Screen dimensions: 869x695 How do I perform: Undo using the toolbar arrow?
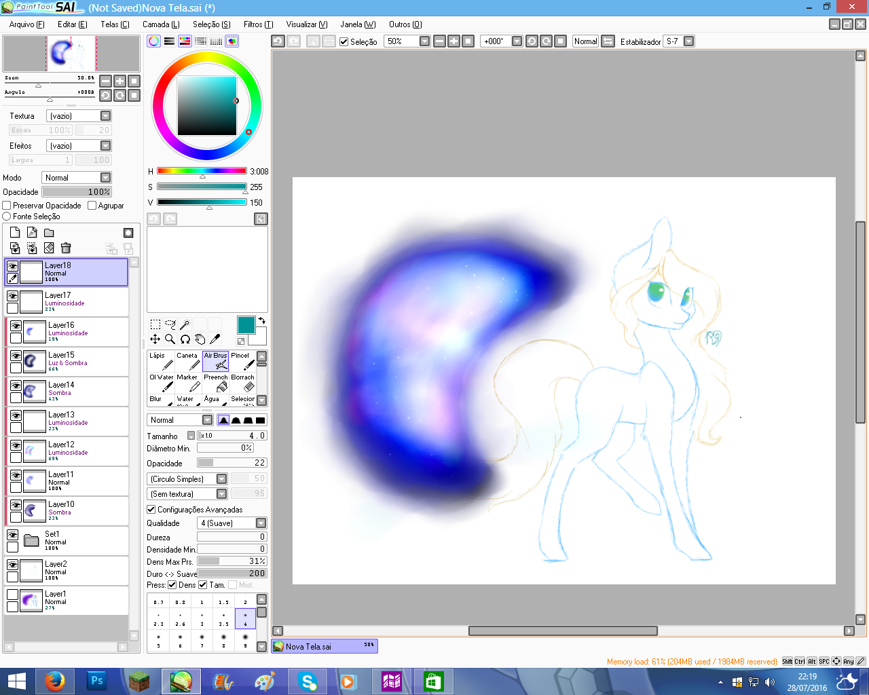[278, 41]
